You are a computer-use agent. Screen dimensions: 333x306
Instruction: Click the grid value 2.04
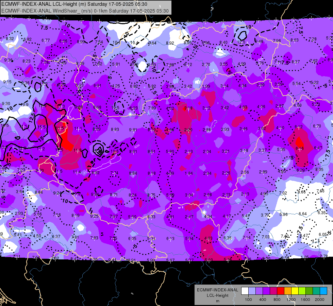pyautogui.click(x=207, y=151)
